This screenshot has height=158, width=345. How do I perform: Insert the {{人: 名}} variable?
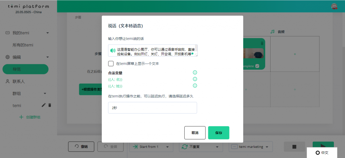[x=115, y=79]
